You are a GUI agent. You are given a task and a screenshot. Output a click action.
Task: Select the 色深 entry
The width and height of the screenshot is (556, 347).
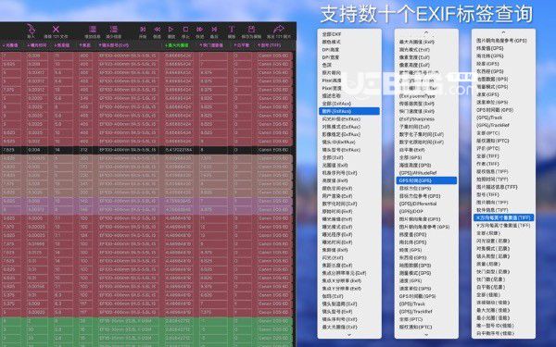[326, 65]
